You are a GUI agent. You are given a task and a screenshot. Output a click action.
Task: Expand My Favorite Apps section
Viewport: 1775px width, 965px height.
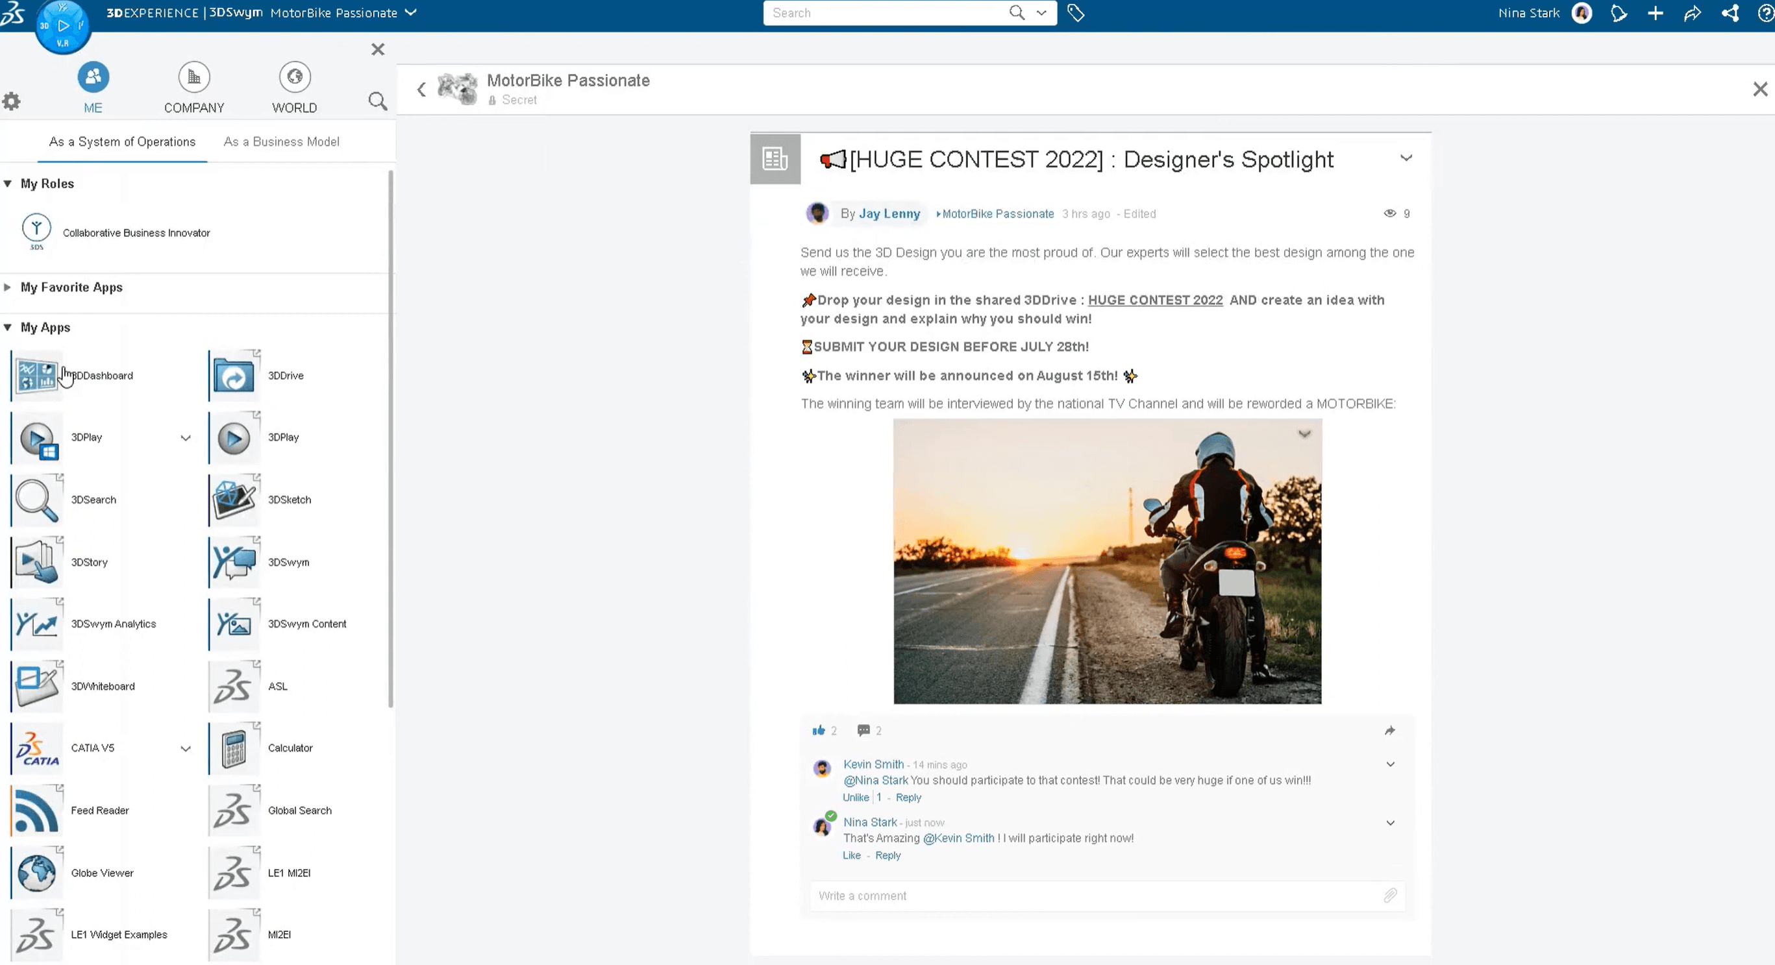point(8,287)
